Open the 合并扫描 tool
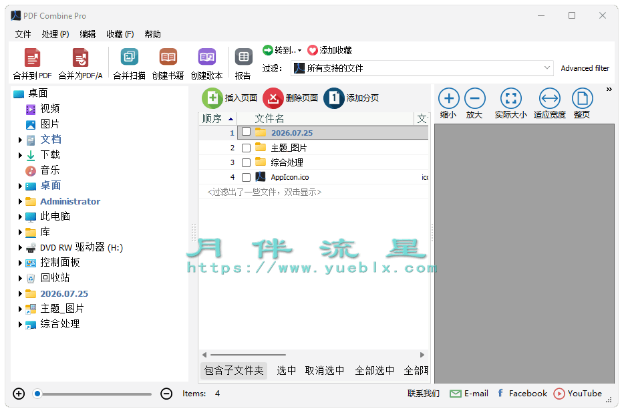The image size is (624, 413). coord(130,57)
